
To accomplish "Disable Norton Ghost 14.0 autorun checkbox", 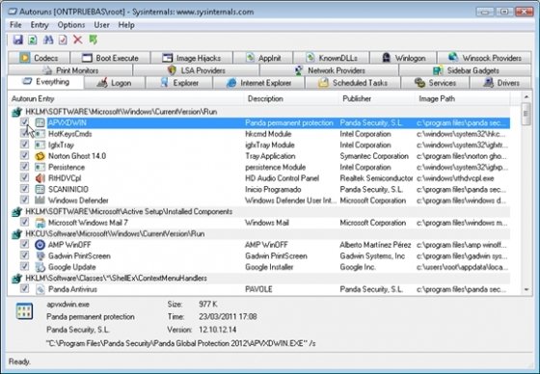I will (x=24, y=155).
